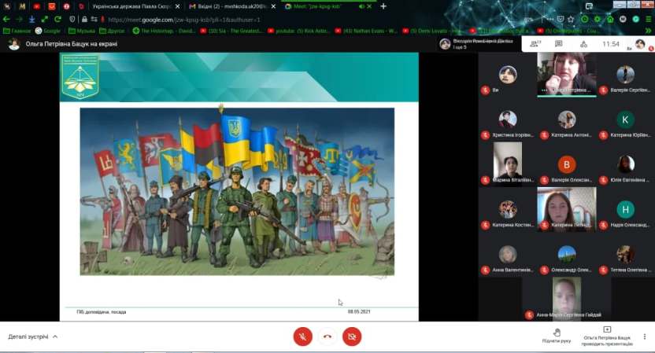Viewport: 655px width, 353px height.
Task: Click the green gear extension icon in the browser toolbar
Action: (598, 19)
